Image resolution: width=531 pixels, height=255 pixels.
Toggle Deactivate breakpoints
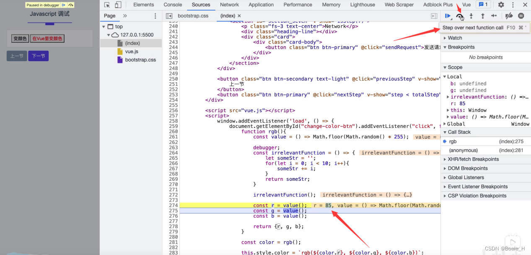click(509, 16)
